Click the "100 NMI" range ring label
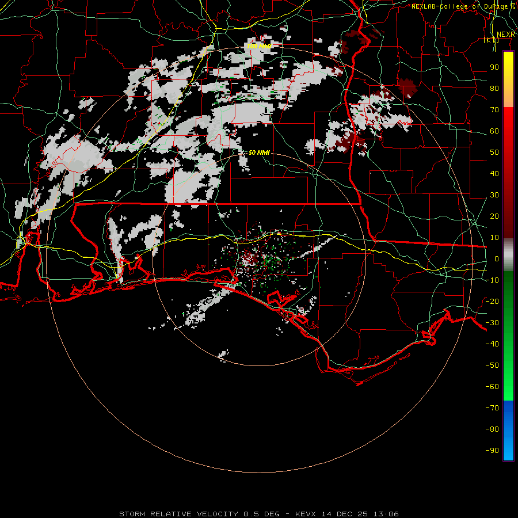The image size is (518, 518). coord(259,46)
